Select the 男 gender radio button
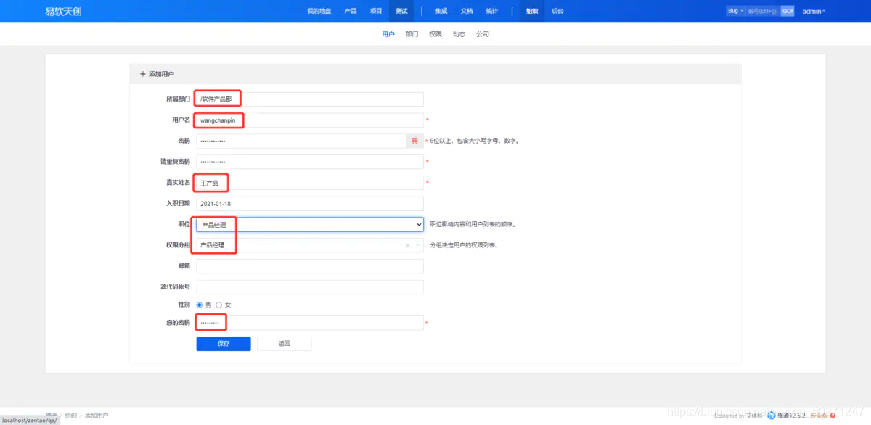This screenshot has height=425, width=871. (x=200, y=305)
